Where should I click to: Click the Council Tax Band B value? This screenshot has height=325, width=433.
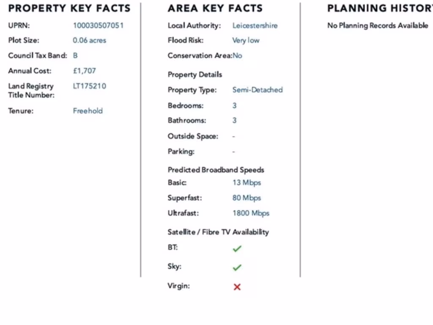coord(75,55)
